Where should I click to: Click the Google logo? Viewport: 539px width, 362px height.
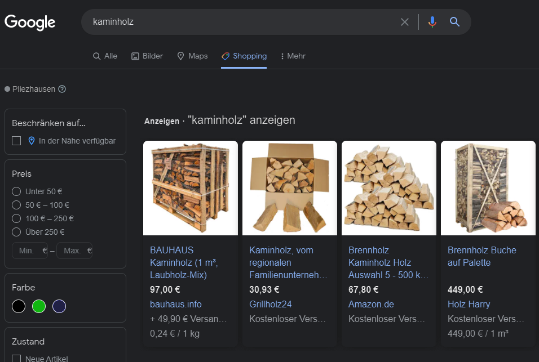[x=30, y=23]
